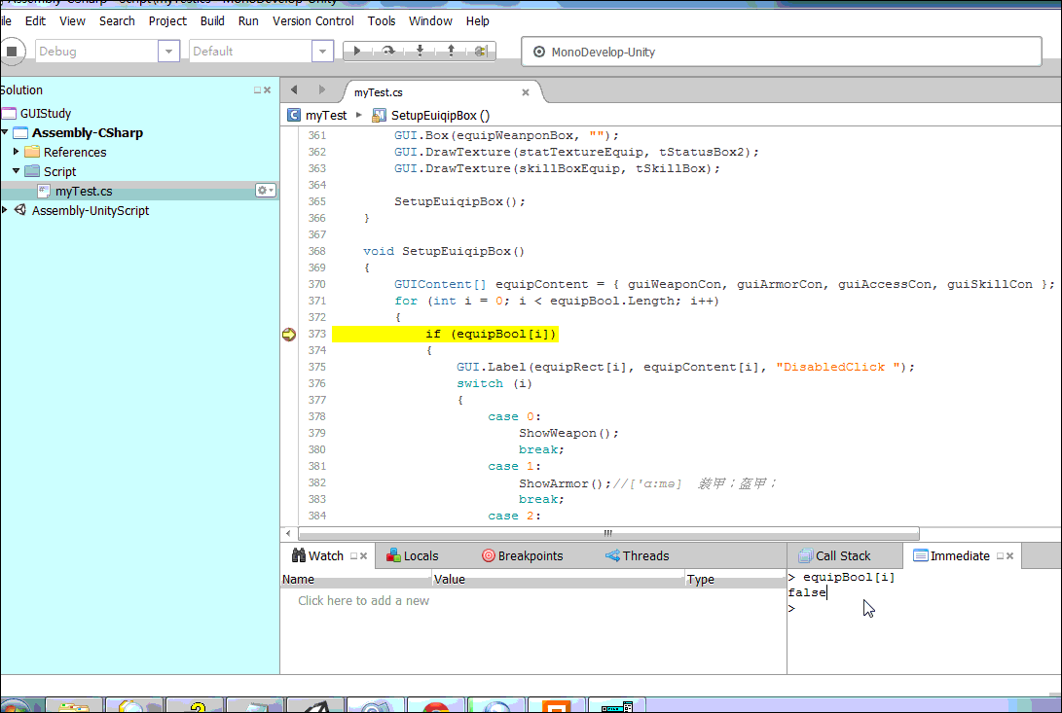
Task: Open the Run menu
Action: tap(248, 21)
